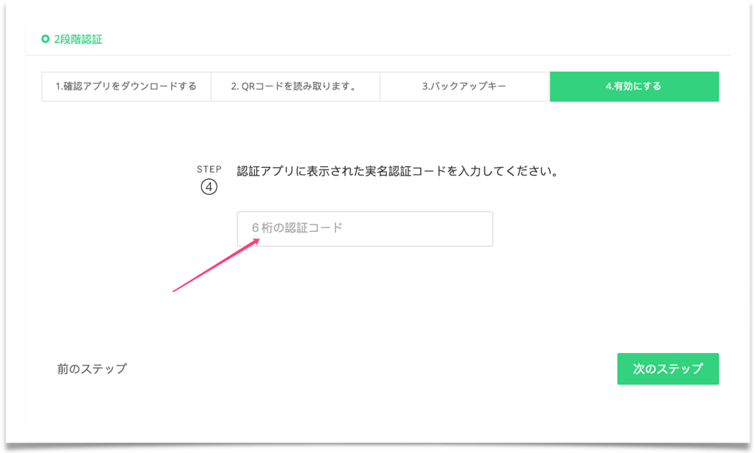The width and height of the screenshot is (755, 453).
Task: Focus the 6桁の認証コード input field
Action: pos(365,229)
